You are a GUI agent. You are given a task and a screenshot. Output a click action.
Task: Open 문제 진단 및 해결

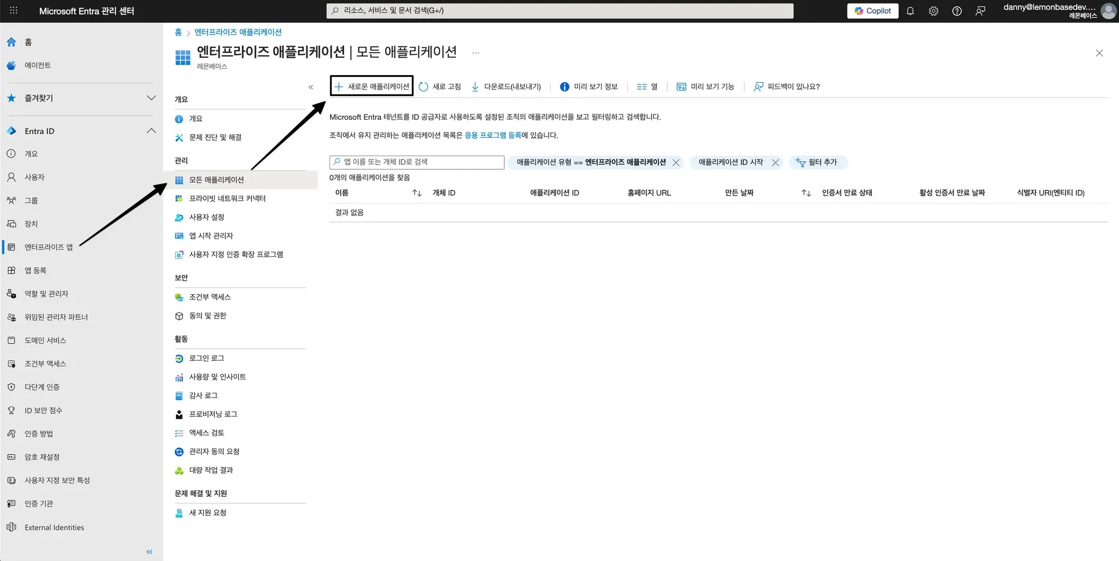click(x=215, y=137)
